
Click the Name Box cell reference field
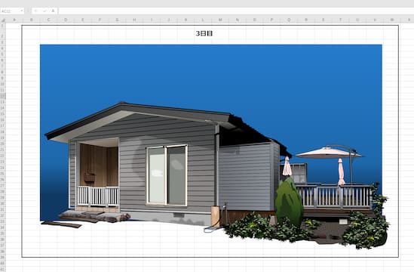coord(10,11)
